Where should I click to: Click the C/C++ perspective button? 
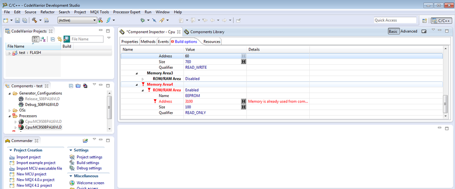441,20
